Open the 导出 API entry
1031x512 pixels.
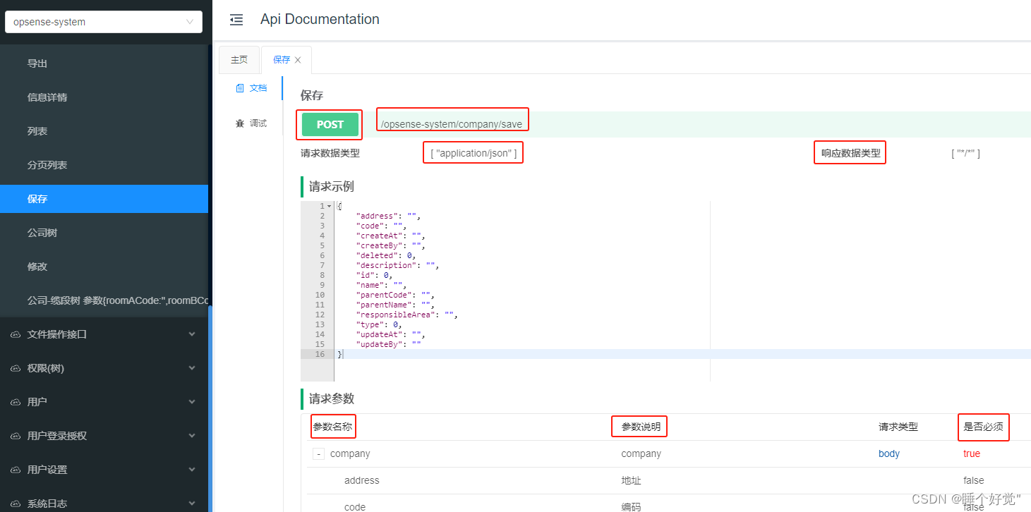coord(104,63)
